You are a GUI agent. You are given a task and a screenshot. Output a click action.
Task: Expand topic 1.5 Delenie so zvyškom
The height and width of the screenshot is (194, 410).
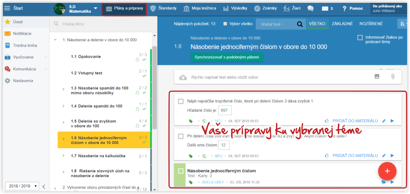[x=64, y=123]
